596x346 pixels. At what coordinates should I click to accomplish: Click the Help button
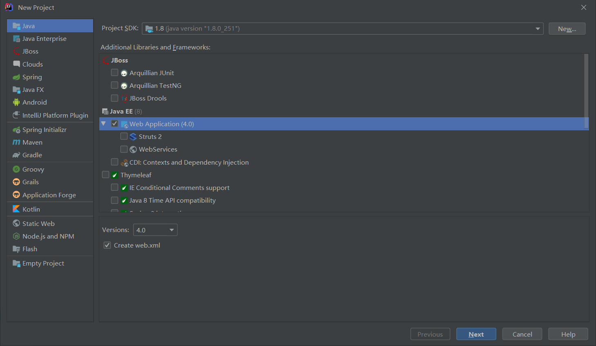[x=568, y=334]
